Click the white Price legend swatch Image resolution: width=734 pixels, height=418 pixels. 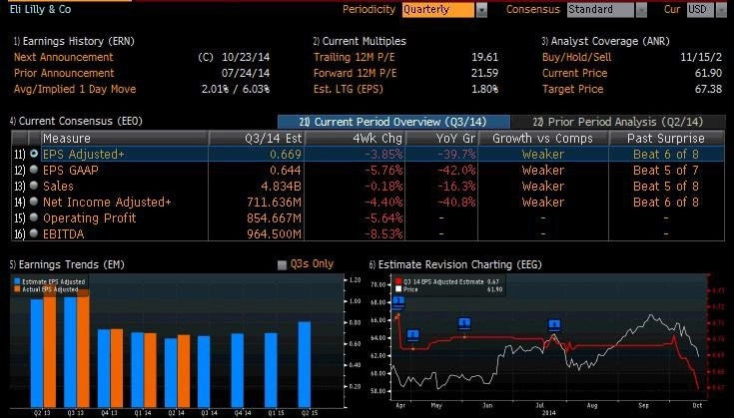point(398,289)
